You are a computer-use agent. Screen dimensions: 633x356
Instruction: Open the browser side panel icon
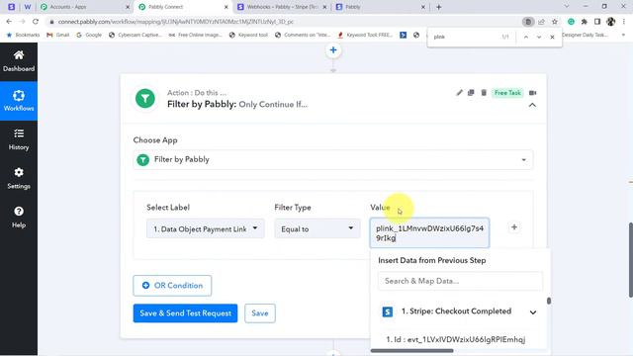coord(597,22)
